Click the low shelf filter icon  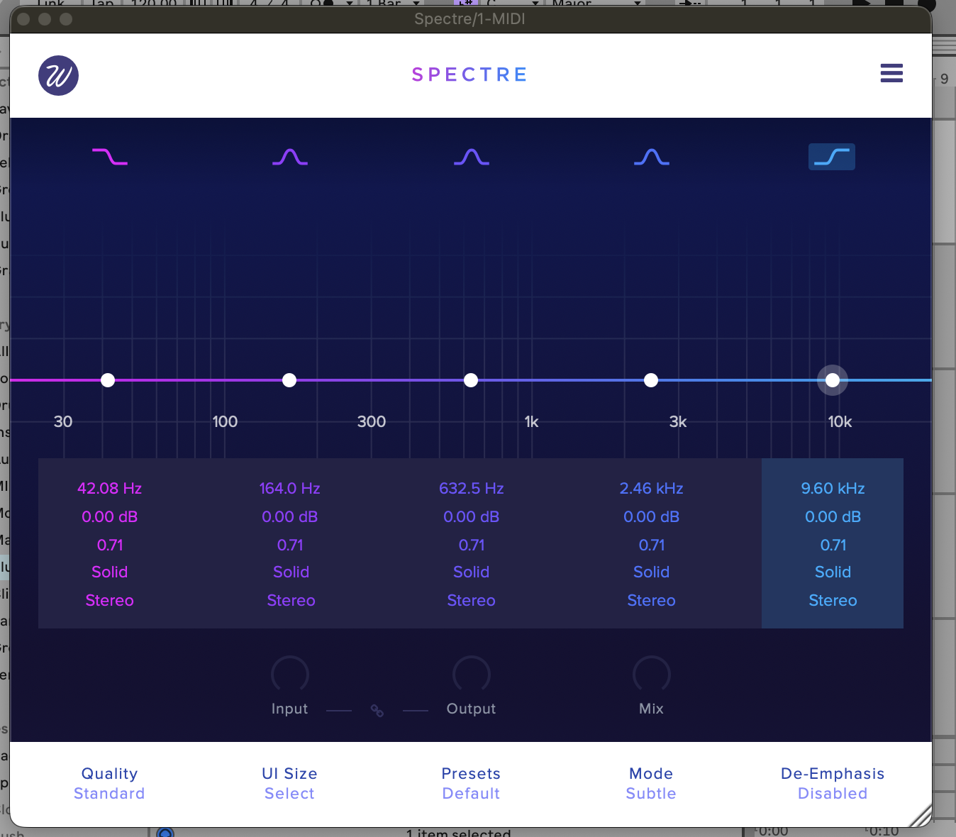click(x=110, y=157)
